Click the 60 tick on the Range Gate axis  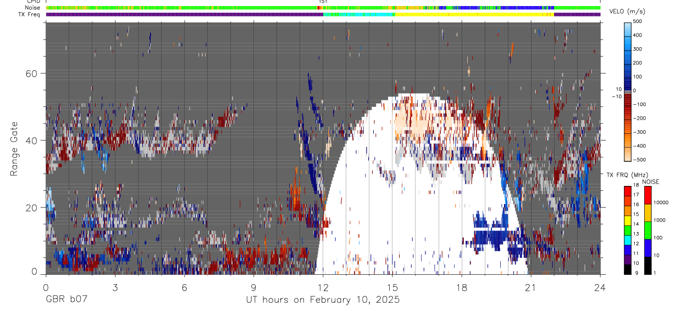[31, 73]
